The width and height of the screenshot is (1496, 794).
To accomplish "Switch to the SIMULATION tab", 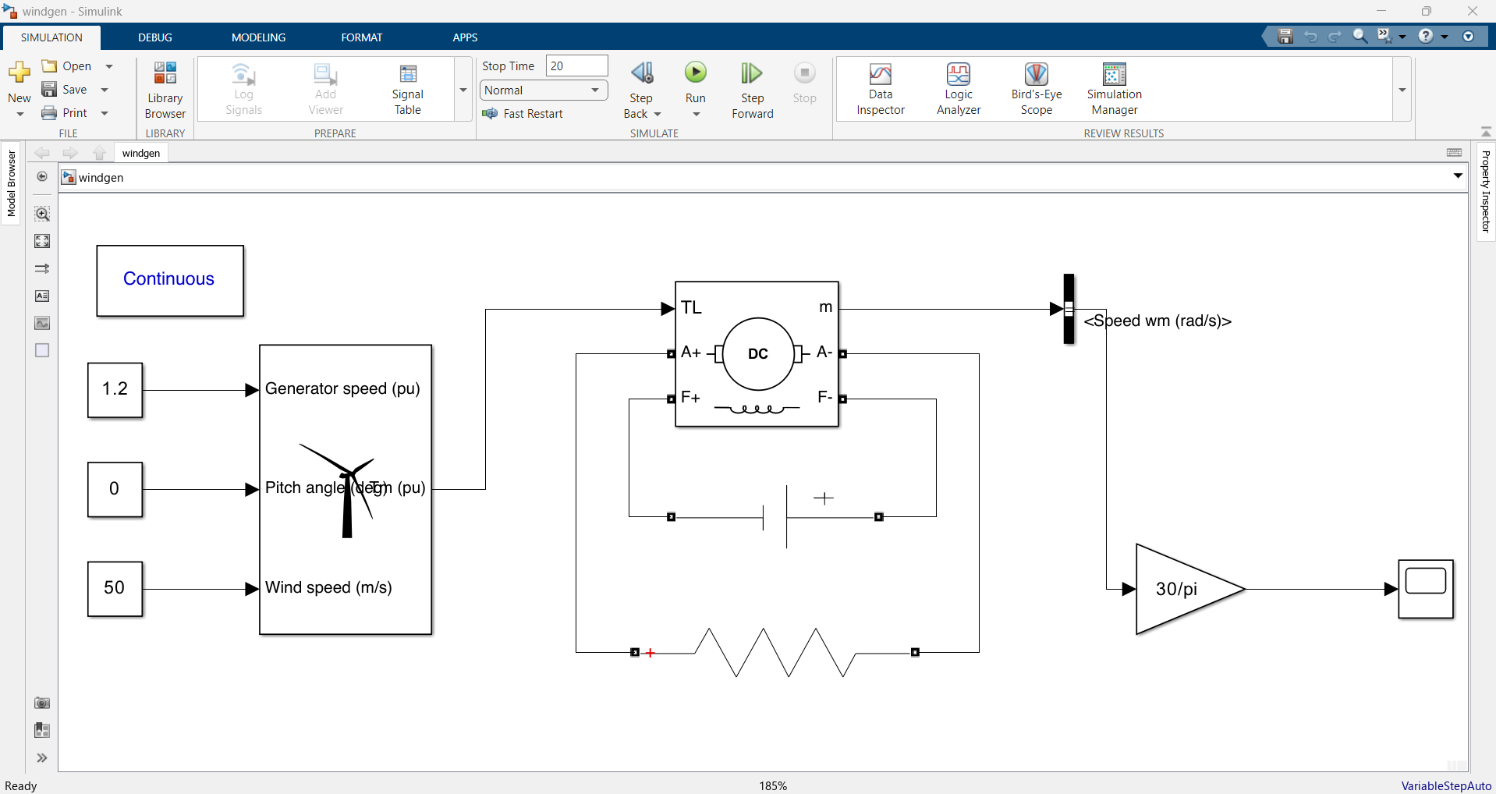I will coord(51,37).
